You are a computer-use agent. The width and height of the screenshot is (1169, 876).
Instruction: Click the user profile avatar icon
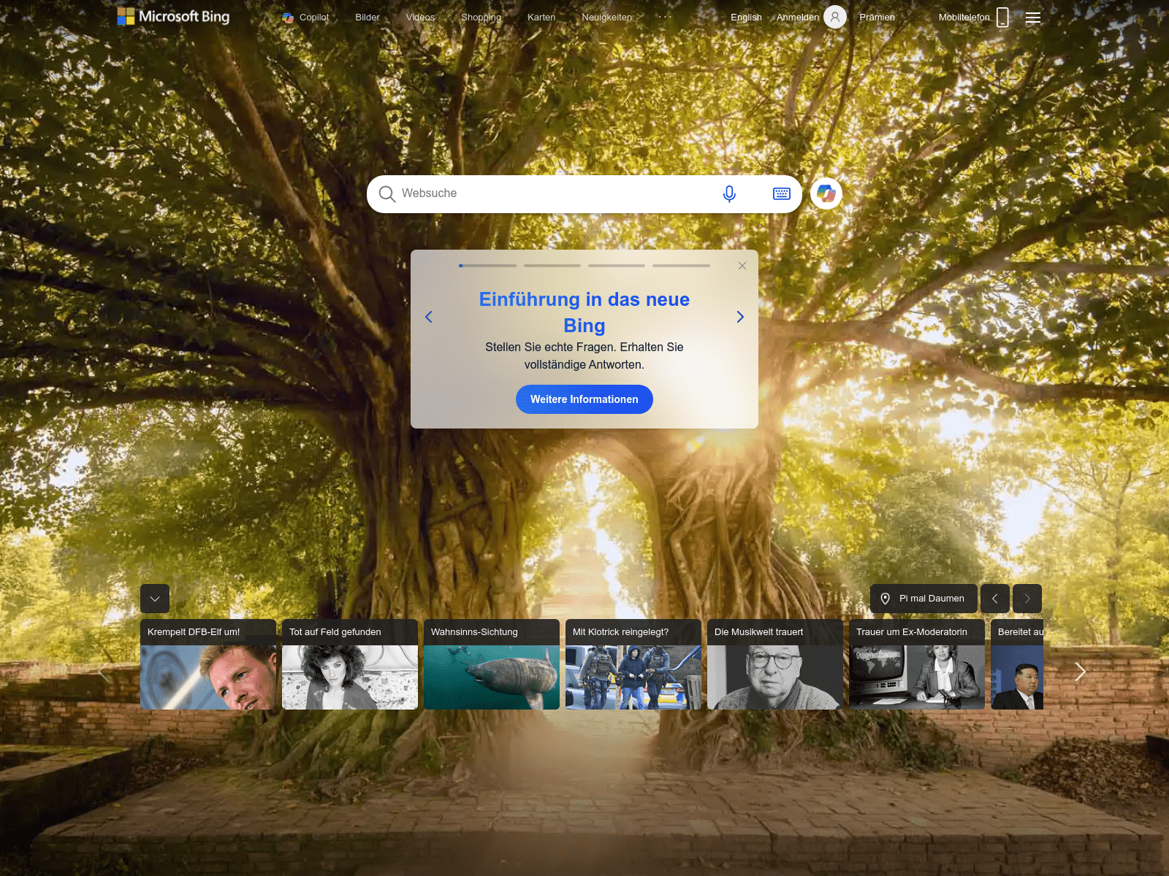click(835, 17)
